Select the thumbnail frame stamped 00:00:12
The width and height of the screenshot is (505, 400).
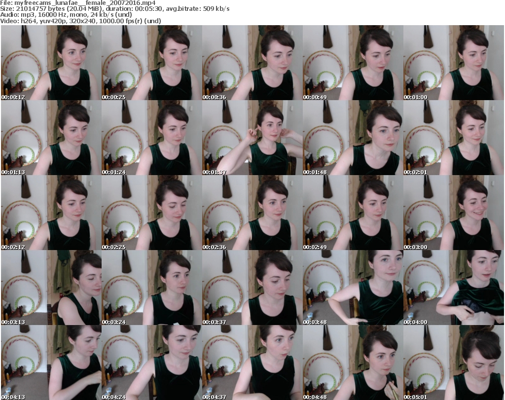pyautogui.click(x=51, y=63)
